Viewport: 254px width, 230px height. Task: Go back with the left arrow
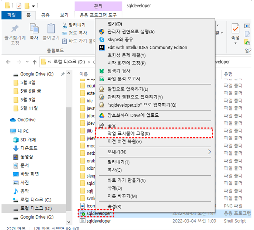tap(8, 62)
